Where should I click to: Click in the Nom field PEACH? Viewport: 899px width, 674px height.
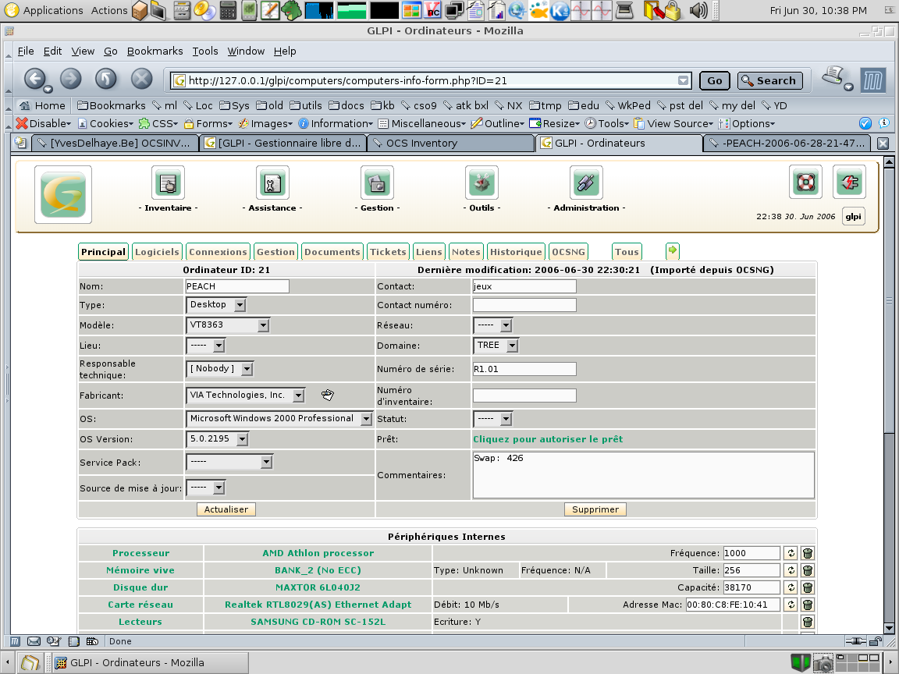point(237,286)
